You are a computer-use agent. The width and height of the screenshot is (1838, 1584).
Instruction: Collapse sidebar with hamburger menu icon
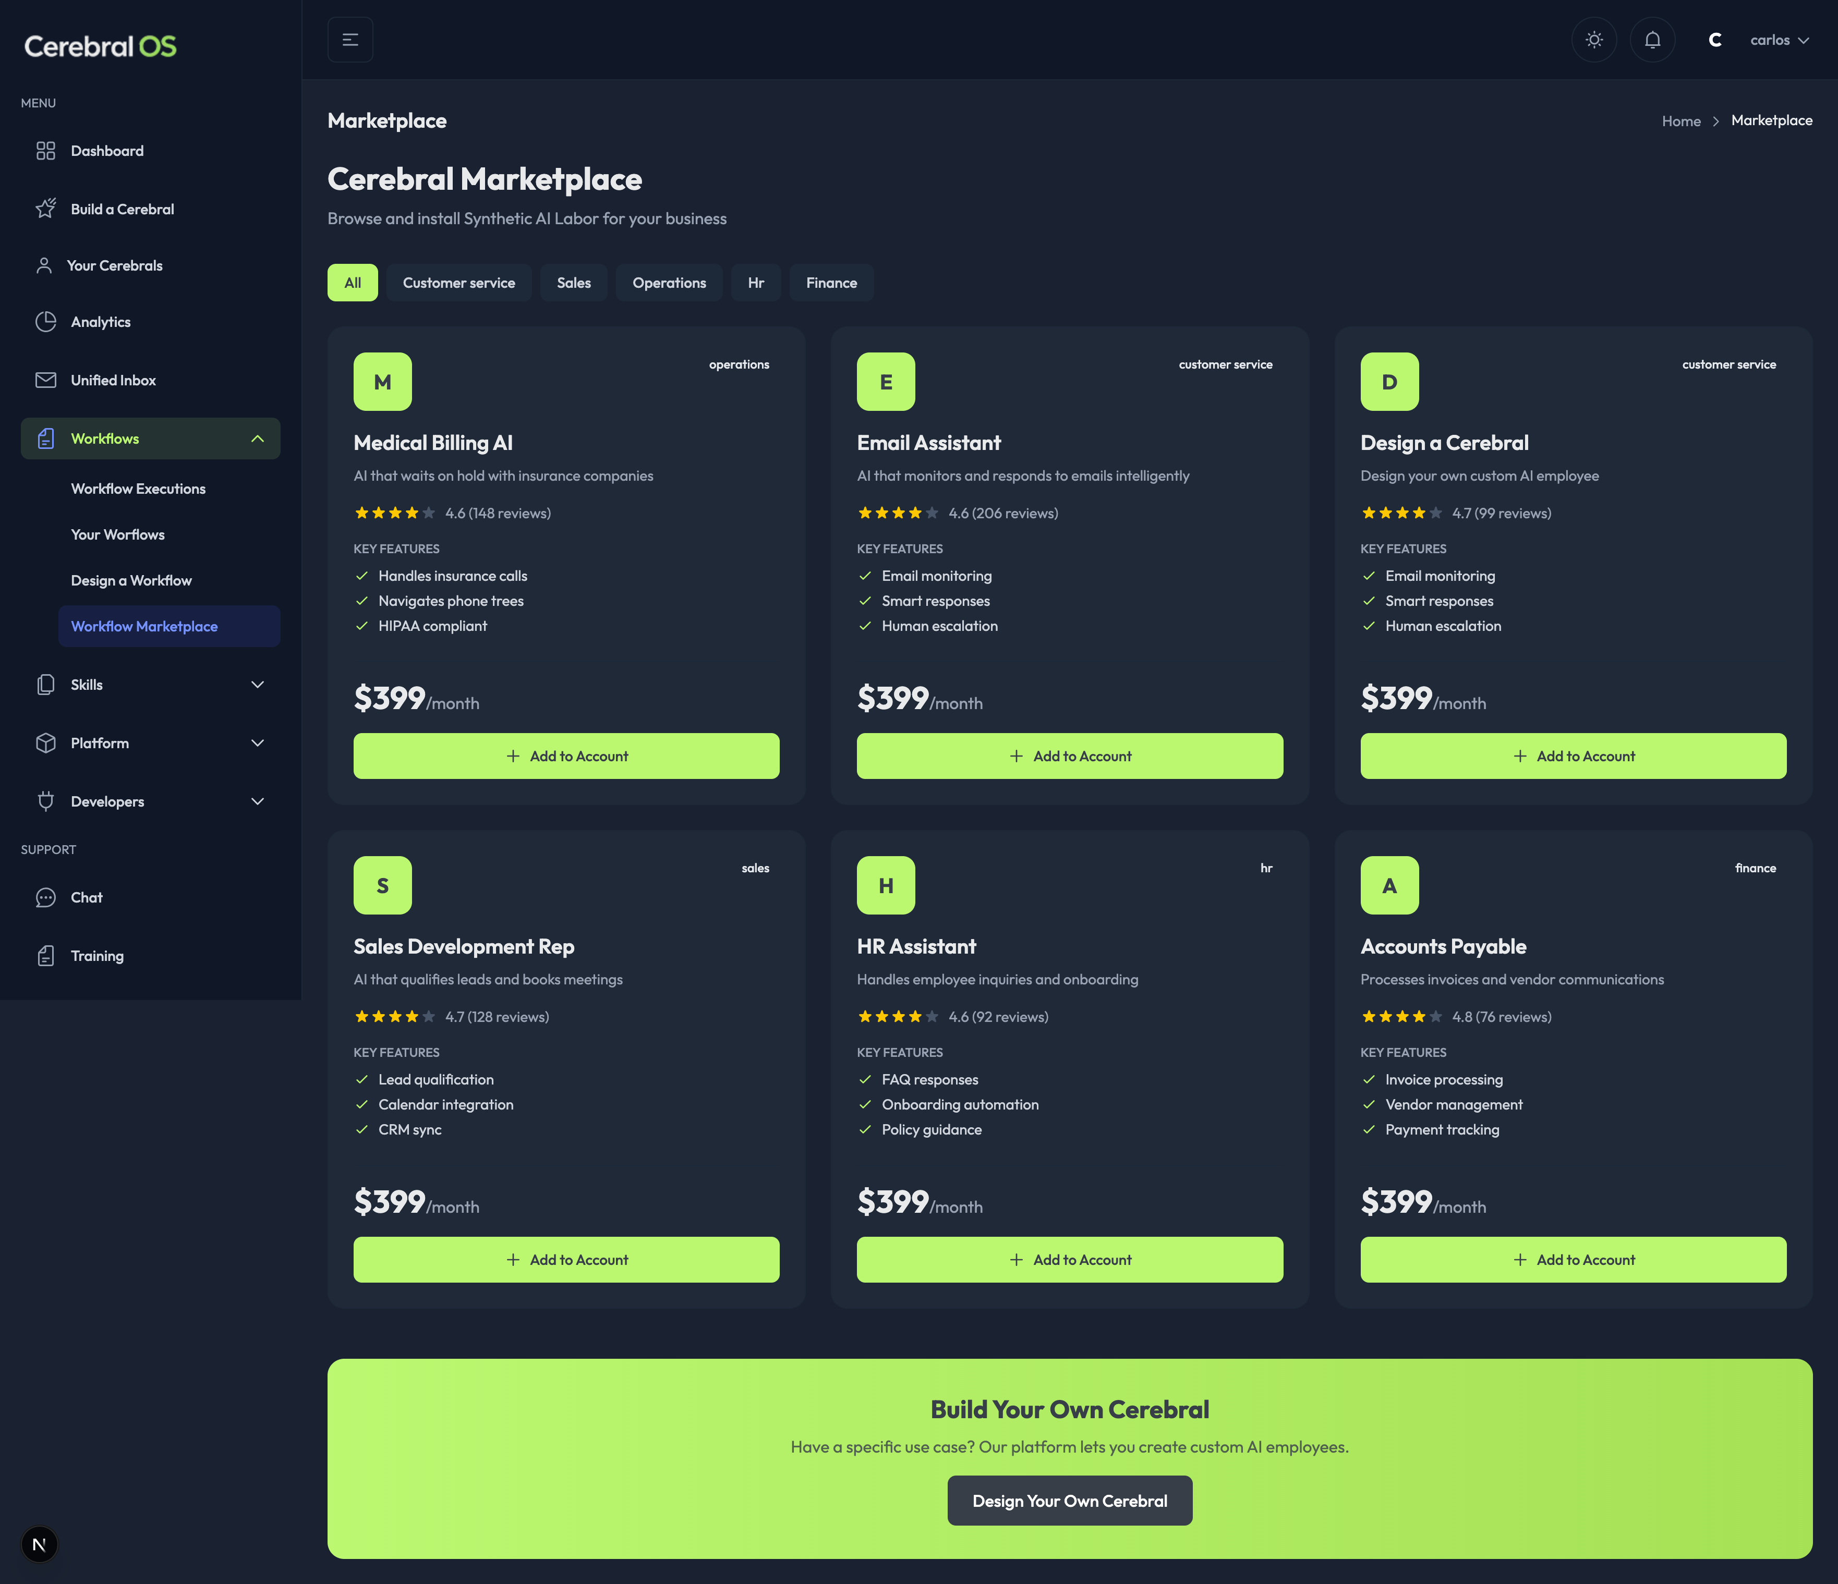350,40
